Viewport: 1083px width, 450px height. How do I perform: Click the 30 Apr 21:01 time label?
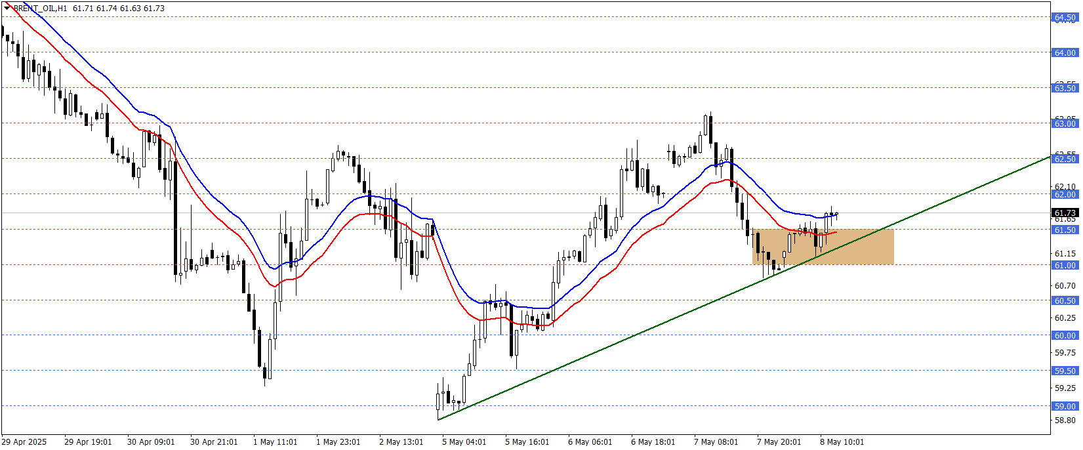tap(214, 441)
